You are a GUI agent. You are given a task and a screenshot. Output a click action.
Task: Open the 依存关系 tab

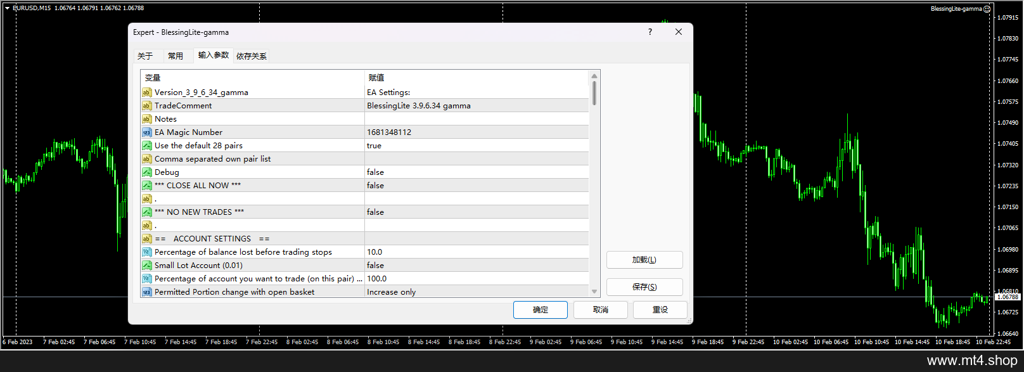pos(252,56)
